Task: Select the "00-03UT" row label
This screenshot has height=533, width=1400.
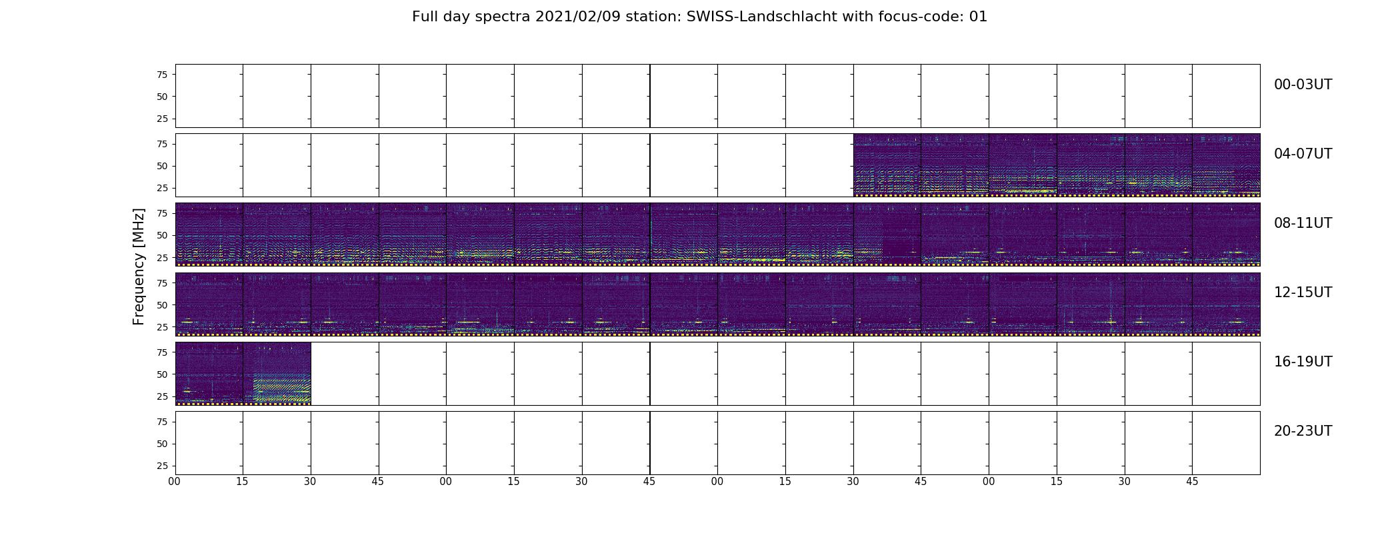Action: point(1303,85)
